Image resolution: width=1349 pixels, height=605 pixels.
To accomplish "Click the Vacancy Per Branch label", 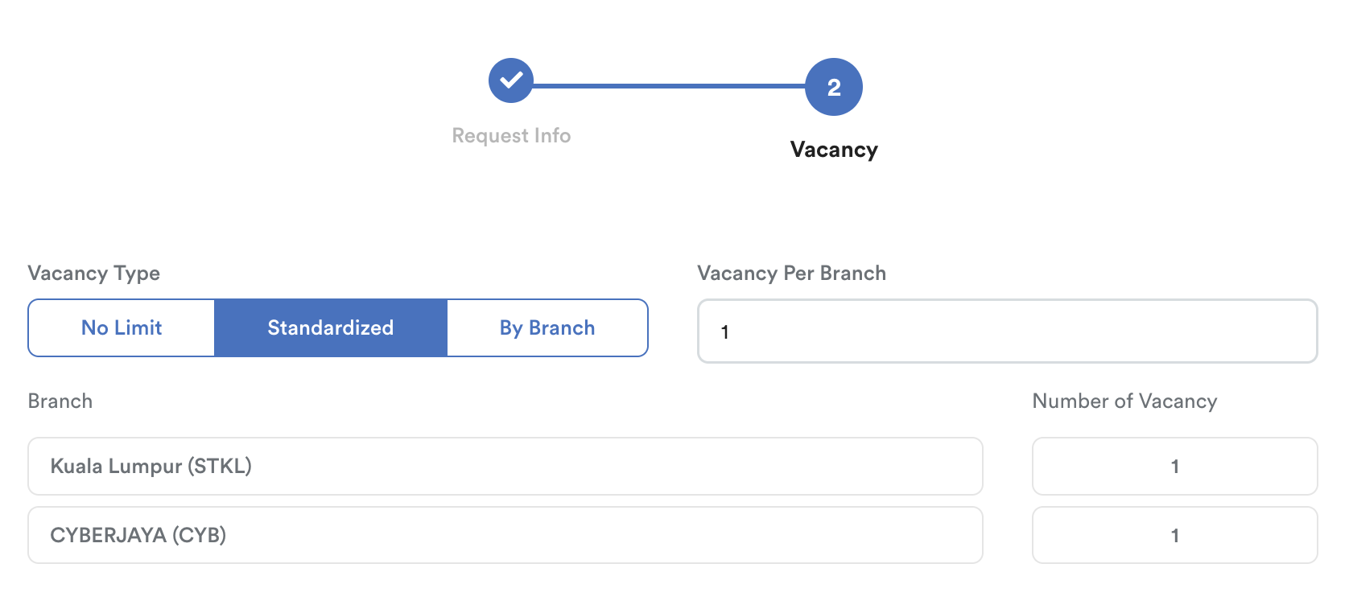I will click(x=791, y=274).
